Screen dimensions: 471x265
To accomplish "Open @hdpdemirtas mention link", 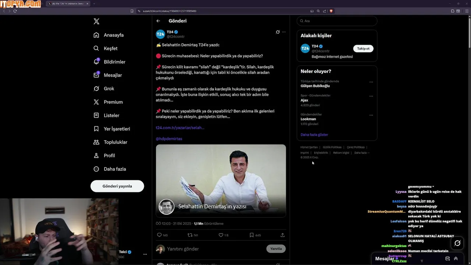I will 169,139.
